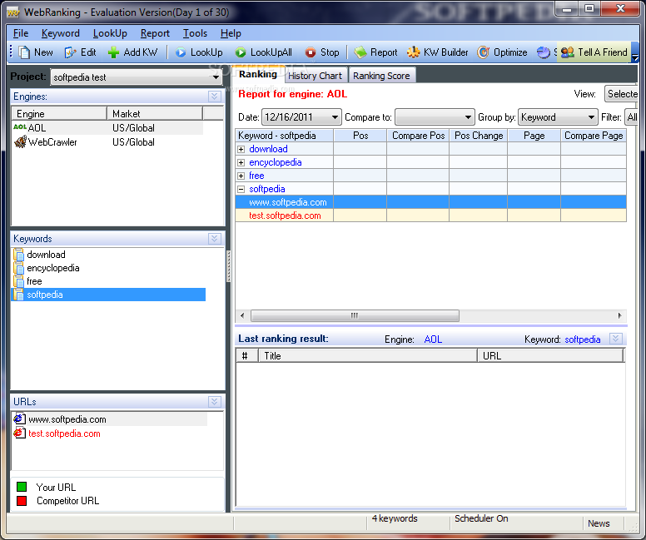Open the Report toolbar icon
Screen dimensions: 646x540
coord(360,52)
